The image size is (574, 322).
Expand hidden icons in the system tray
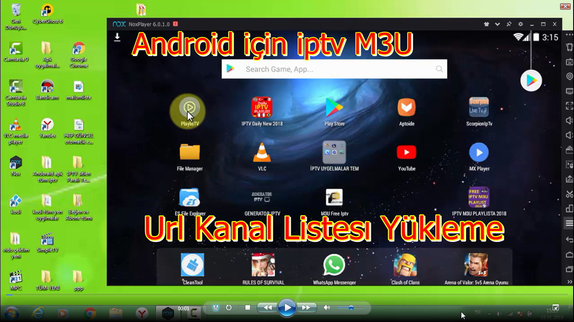pos(489,313)
